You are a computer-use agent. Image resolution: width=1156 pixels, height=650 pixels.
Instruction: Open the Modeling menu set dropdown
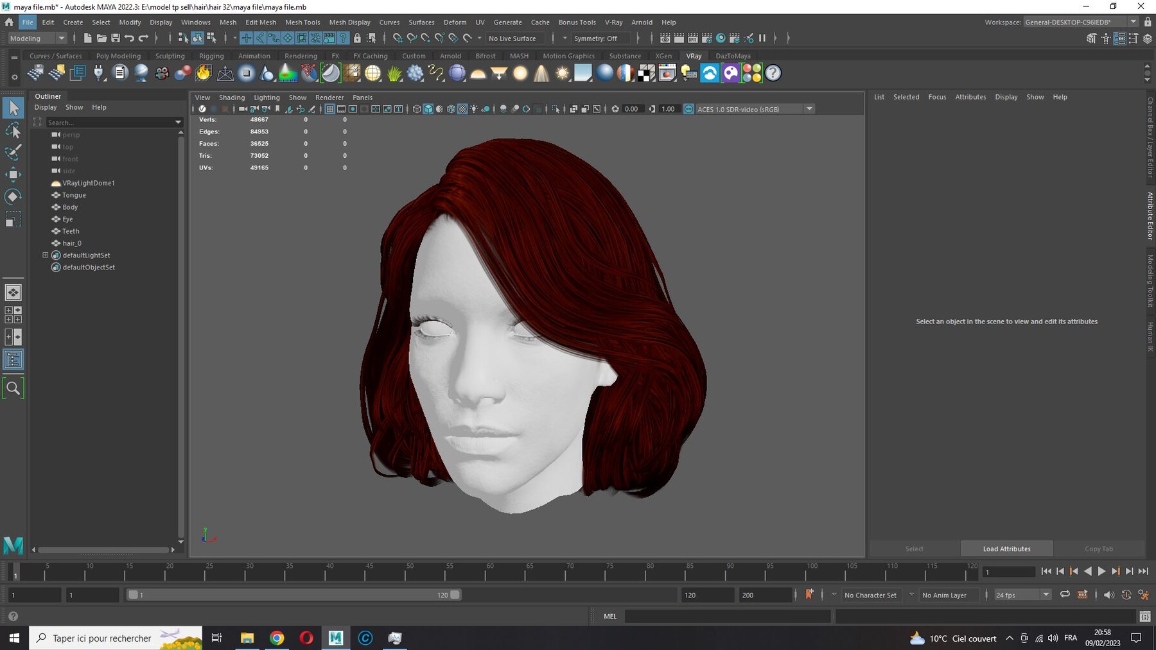coord(37,38)
